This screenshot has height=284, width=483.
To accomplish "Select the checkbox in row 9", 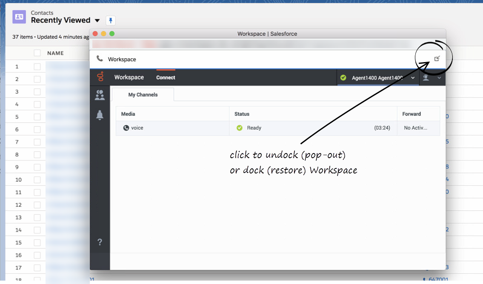I will 37,167.
